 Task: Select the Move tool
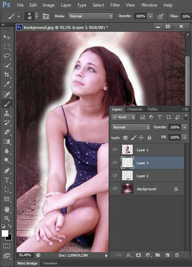(x=7, y=37)
